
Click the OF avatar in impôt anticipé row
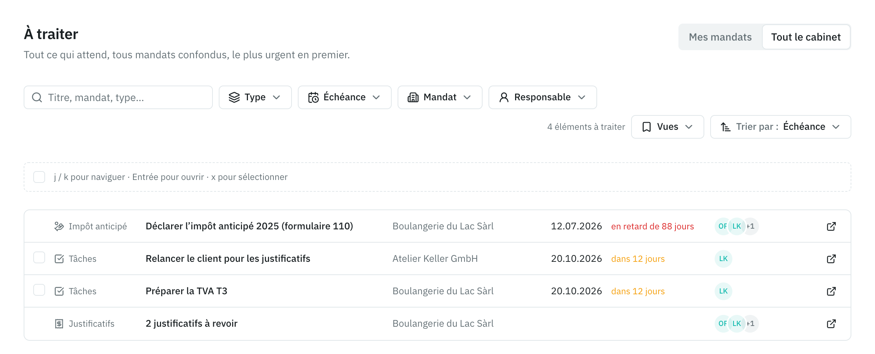tap(722, 226)
